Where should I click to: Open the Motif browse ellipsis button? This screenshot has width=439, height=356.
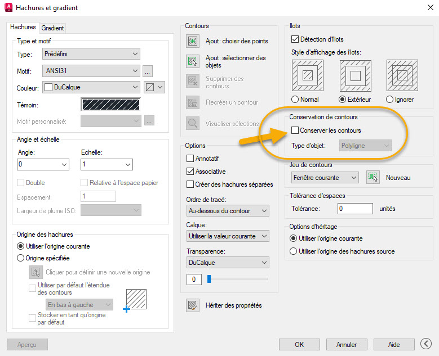(148, 71)
